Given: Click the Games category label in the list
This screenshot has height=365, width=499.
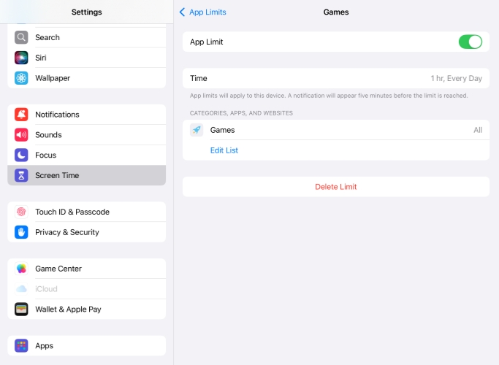Looking at the screenshot, I should (x=222, y=130).
